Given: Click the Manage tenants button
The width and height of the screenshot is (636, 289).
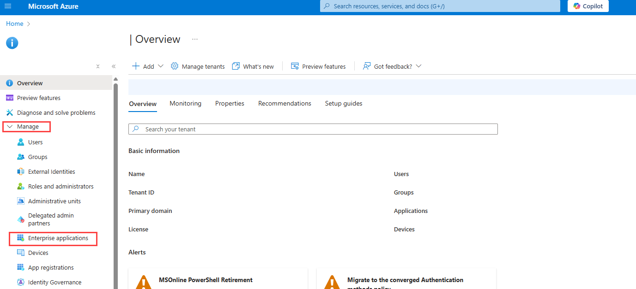Looking at the screenshot, I should pos(198,66).
